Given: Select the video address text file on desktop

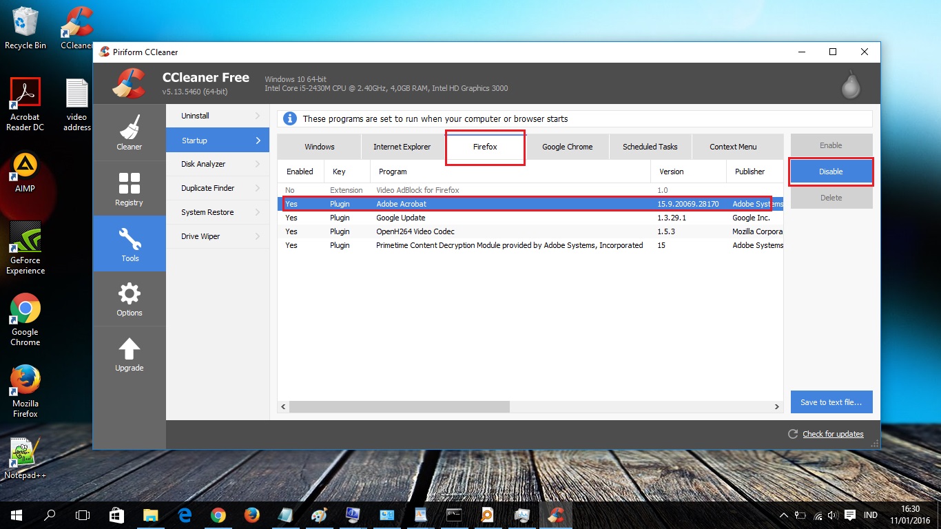Looking at the screenshot, I should [x=77, y=105].
